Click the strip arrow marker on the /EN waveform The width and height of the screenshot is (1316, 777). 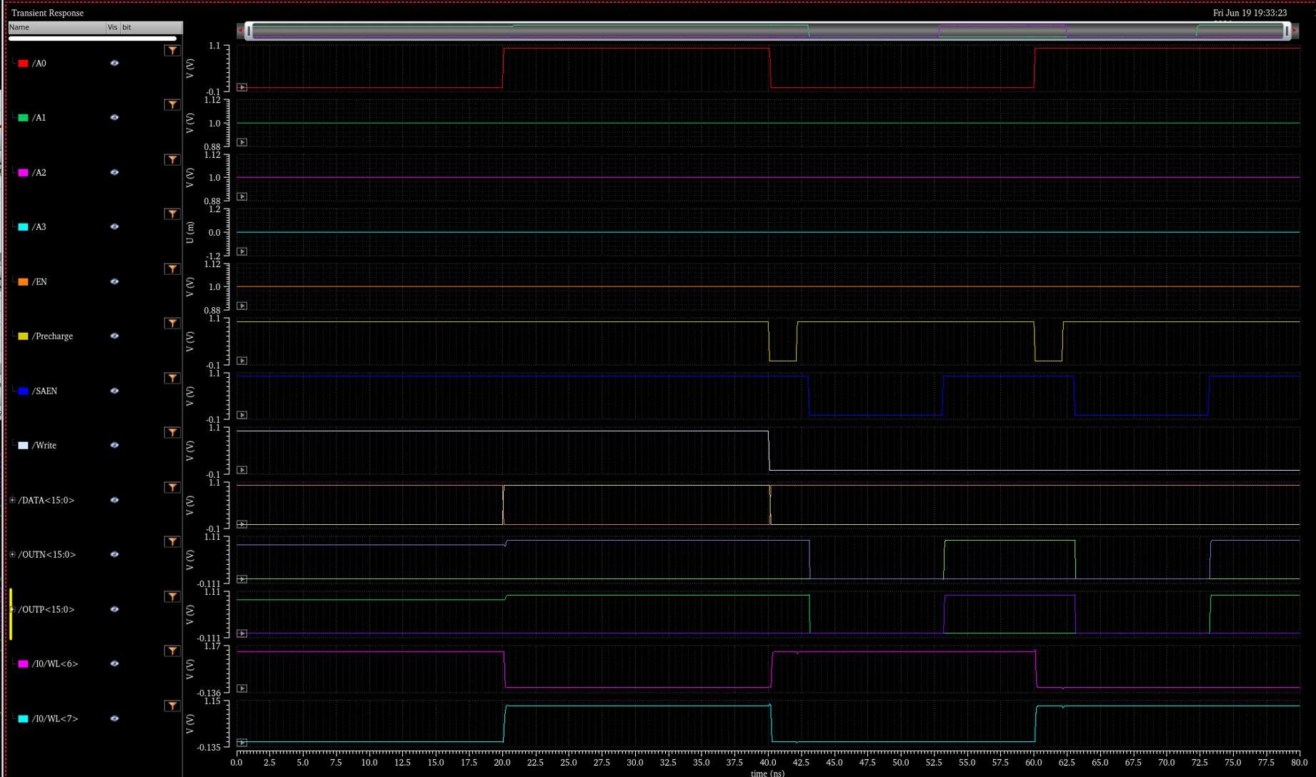click(242, 306)
